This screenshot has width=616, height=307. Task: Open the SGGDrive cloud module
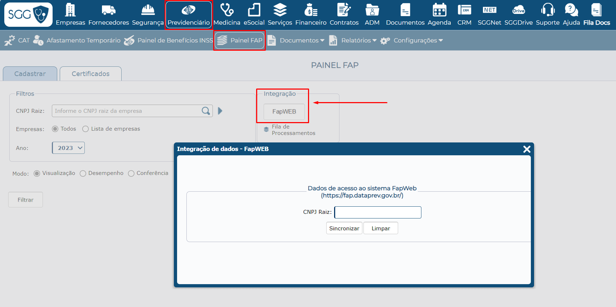[518, 15]
